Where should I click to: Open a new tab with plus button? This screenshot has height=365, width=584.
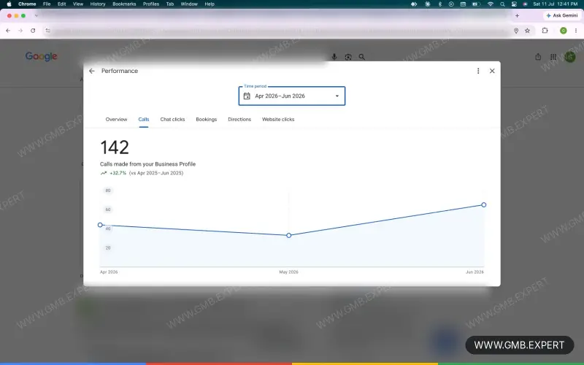coord(517,15)
